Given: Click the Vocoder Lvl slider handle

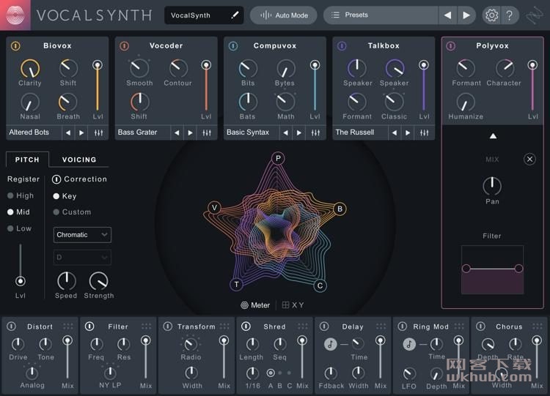Looking at the screenshot, I should pyautogui.click(x=206, y=65).
